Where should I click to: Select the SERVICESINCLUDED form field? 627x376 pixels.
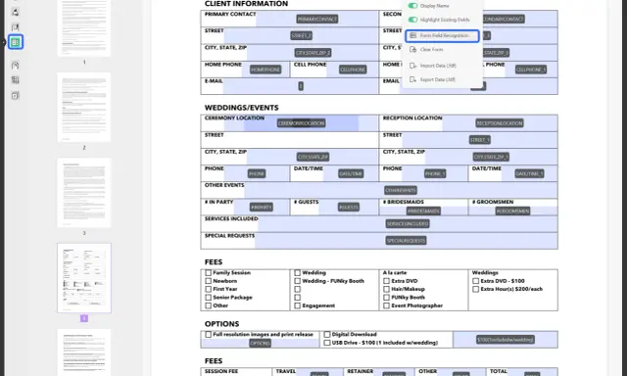(x=408, y=224)
